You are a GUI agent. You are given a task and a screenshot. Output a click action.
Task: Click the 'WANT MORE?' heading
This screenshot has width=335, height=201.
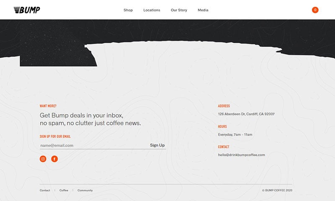(x=48, y=106)
